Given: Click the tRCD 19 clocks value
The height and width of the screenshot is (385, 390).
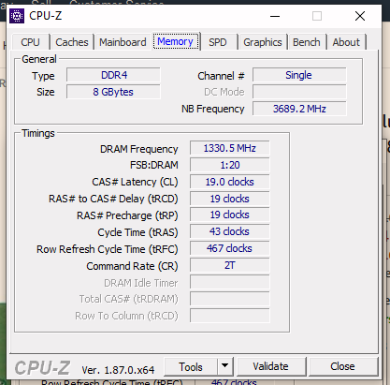Looking at the screenshot, I should (x=230, y=199).
